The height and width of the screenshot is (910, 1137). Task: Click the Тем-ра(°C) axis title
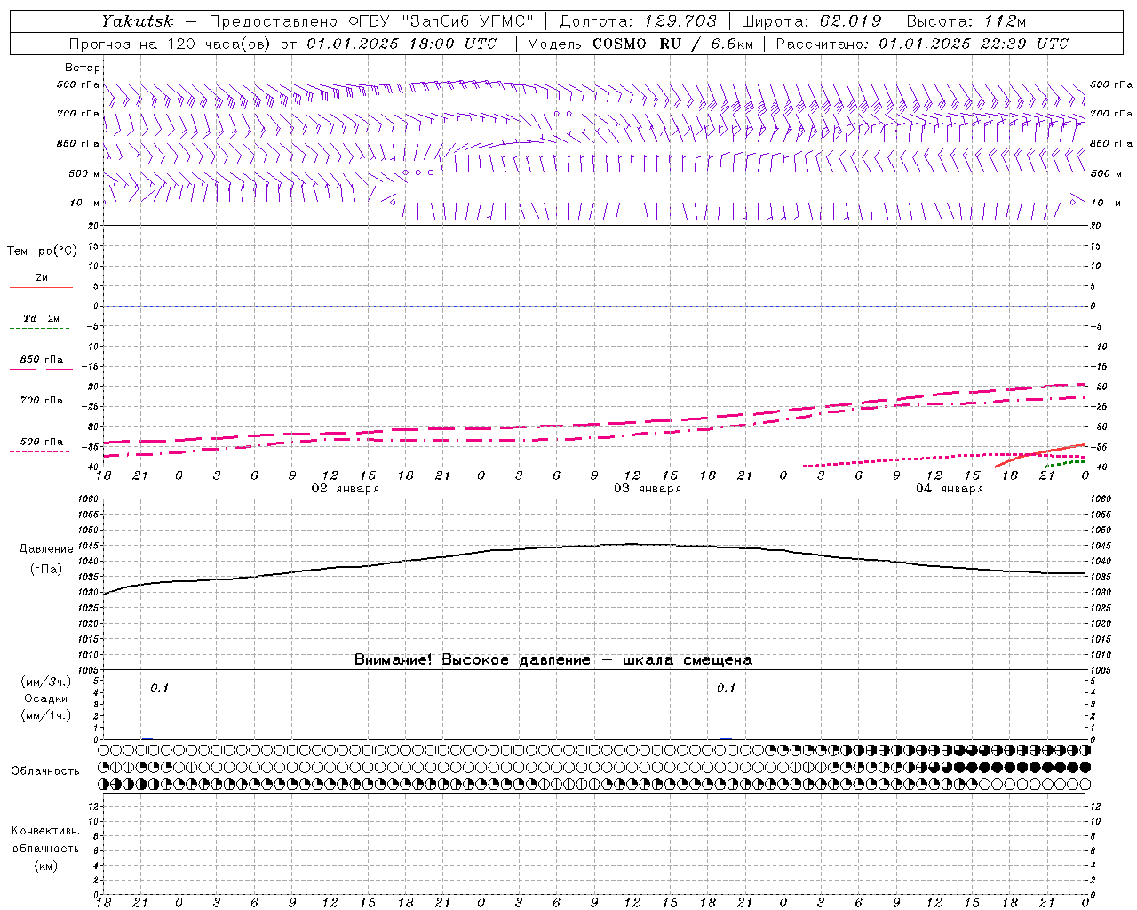coord(42,251)
